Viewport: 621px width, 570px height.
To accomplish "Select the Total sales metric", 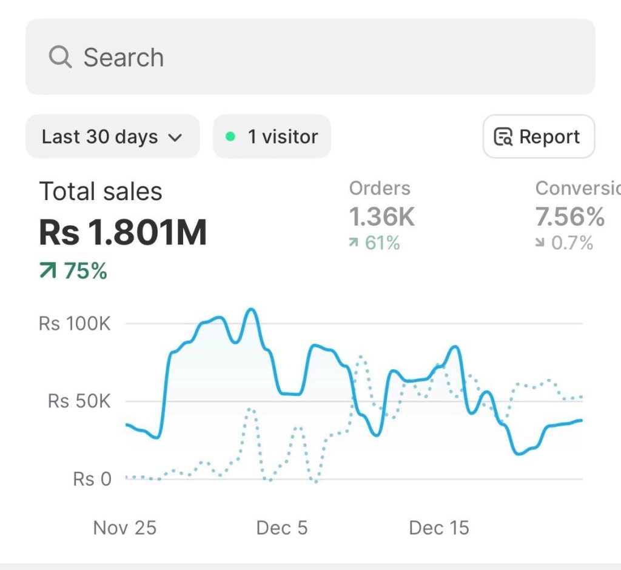I will tap(101, 192).
